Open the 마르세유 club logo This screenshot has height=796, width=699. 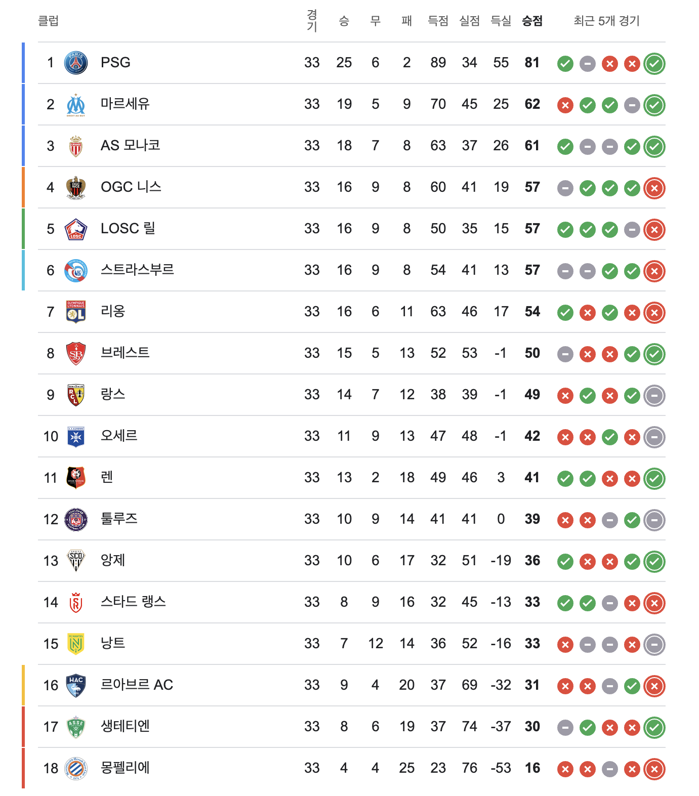(76, 105)
